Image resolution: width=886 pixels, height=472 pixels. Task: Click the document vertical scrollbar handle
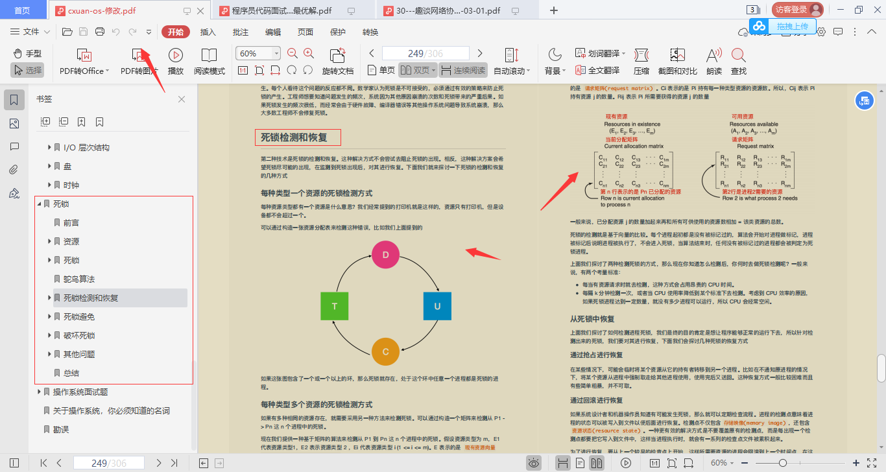(x=881, y=368)
